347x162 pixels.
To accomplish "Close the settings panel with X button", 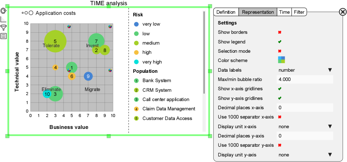I will point(343,12).
